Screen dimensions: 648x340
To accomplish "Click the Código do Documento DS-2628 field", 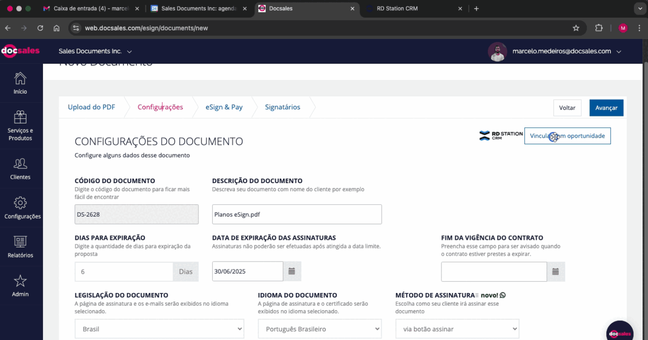I will [137, 215].
